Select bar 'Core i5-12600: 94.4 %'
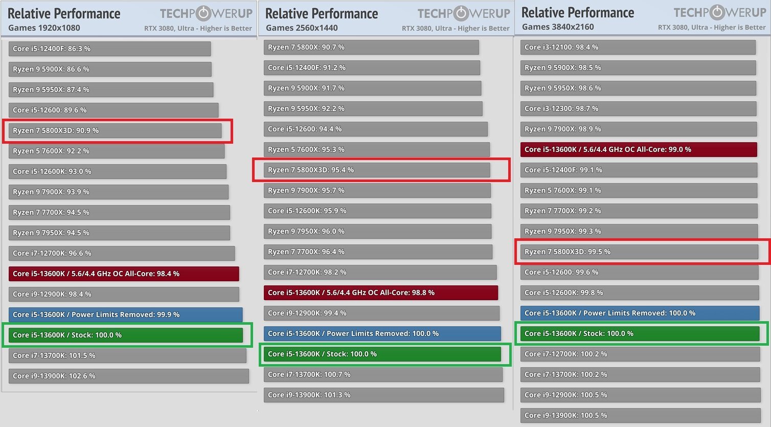The image size is (771, 427). (376, 129)
